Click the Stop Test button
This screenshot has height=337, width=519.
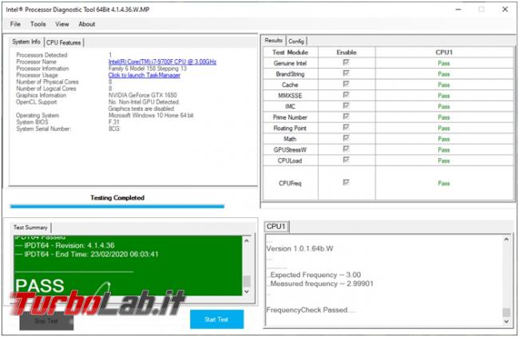pos(46,321)
